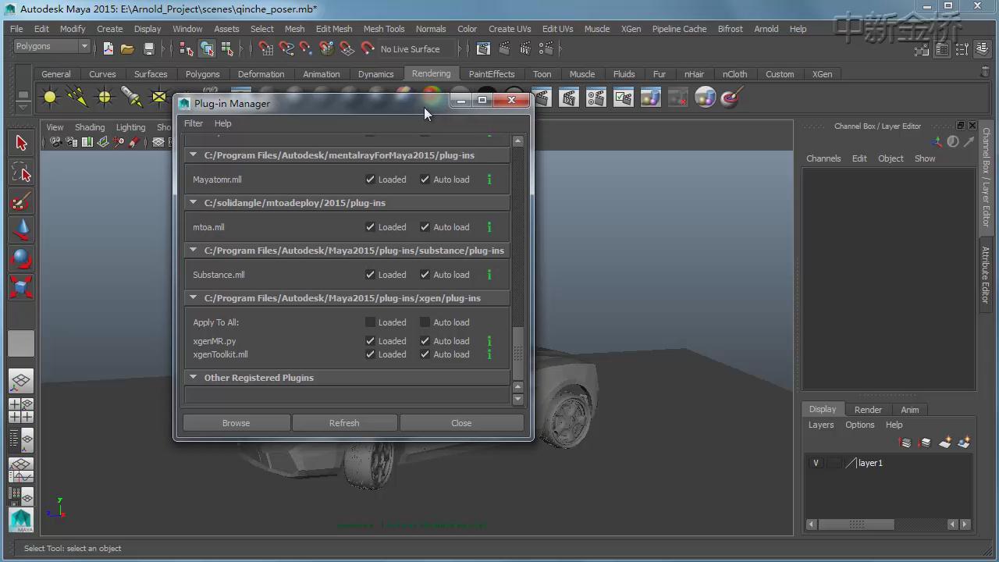Switch to single perspective view layout
This screenshot has width=999, height=562.
click(21, 382)
